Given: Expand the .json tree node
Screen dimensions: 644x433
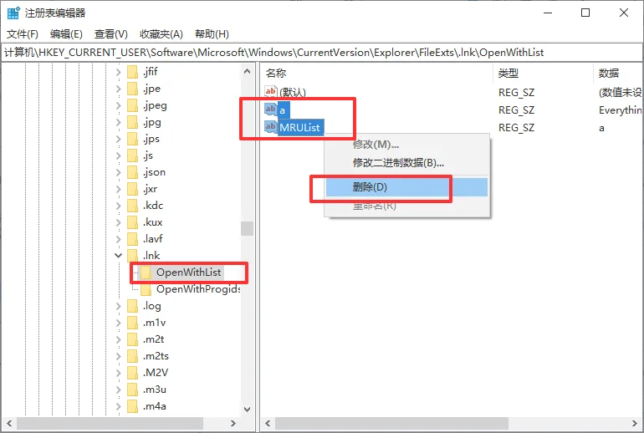Looking at the screenshot, I should point(118,172).
